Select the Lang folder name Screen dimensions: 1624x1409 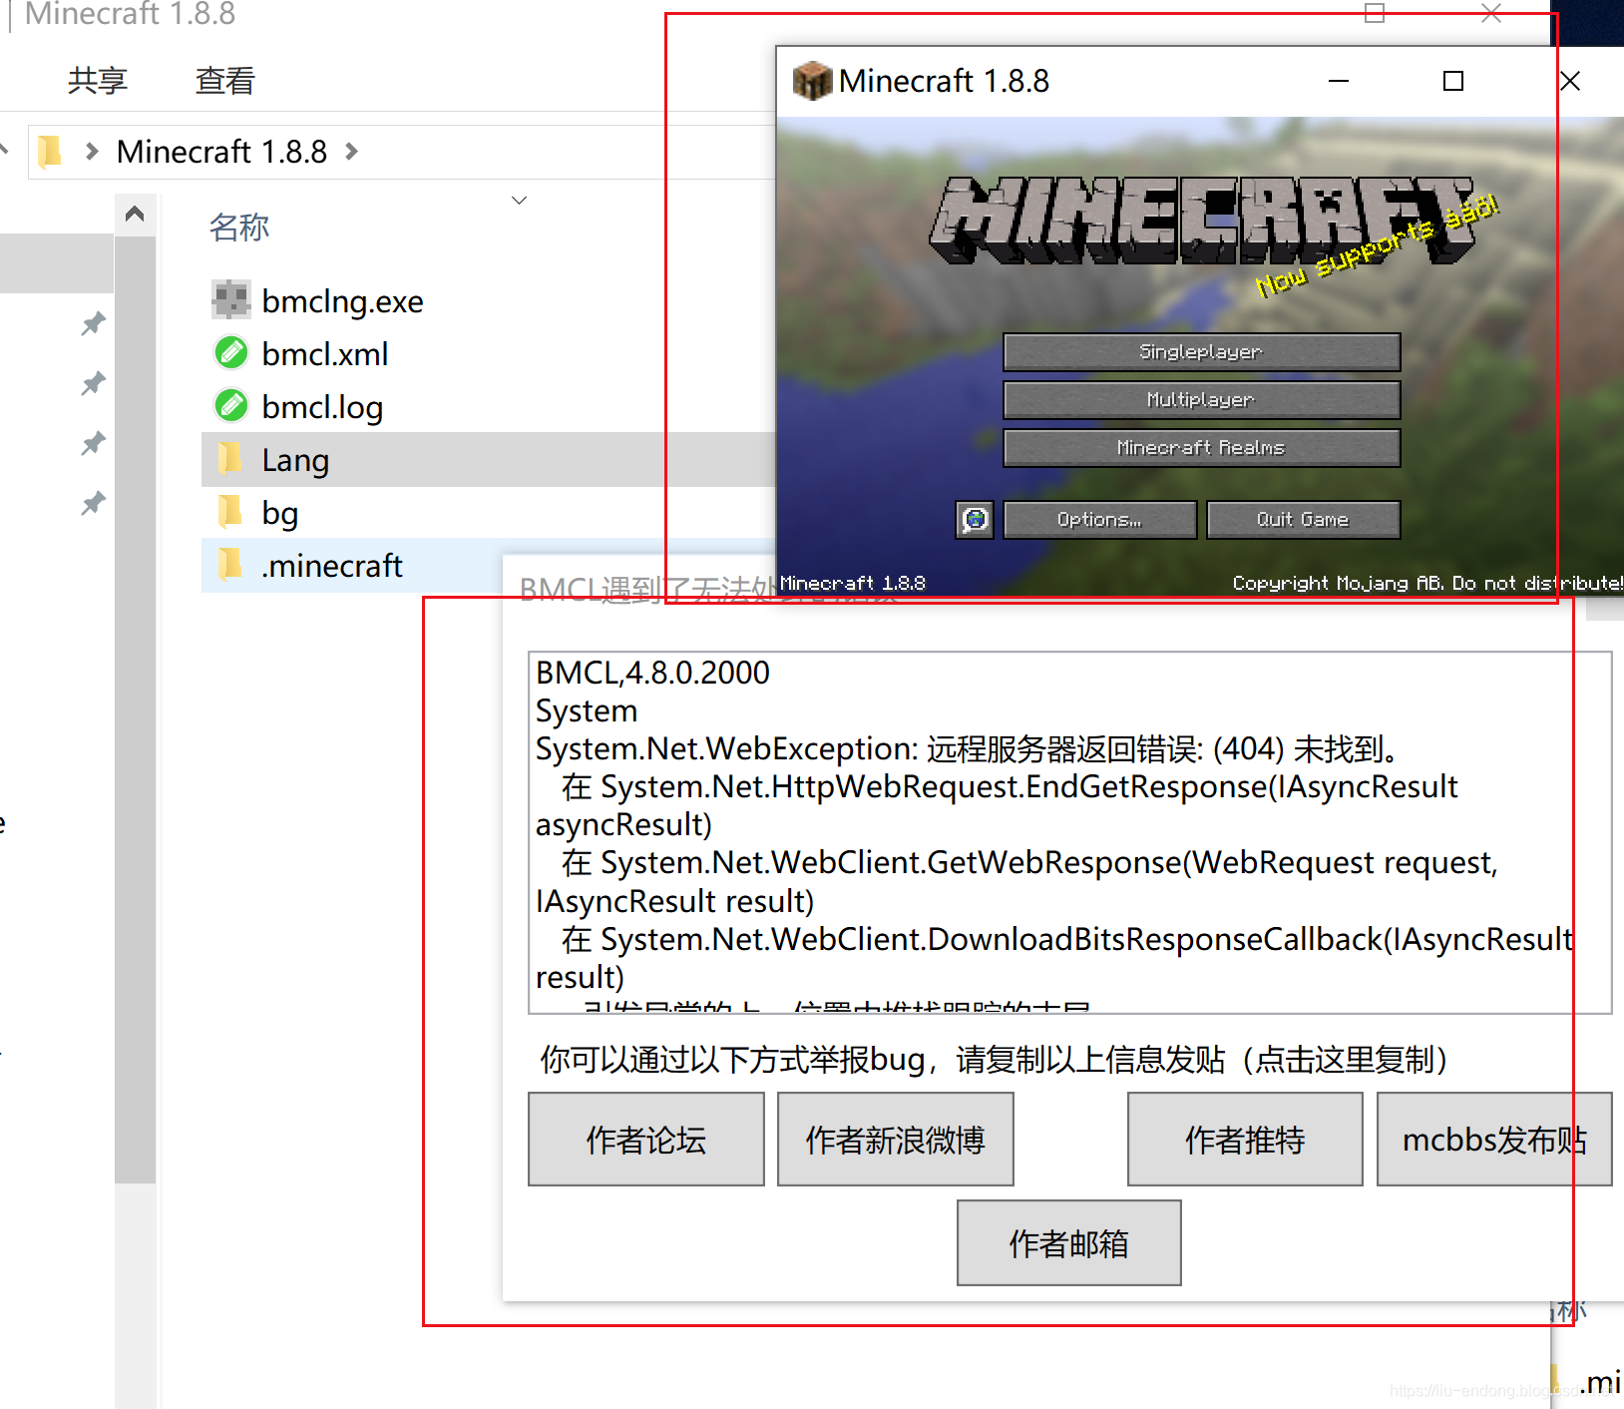tap(295, 460)
